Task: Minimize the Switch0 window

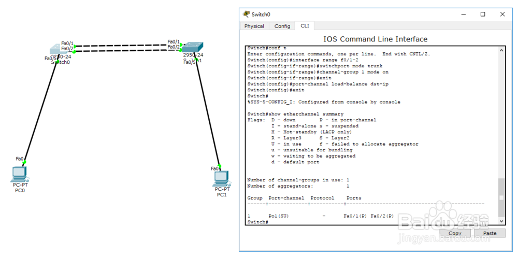Action: coord(464,14)
